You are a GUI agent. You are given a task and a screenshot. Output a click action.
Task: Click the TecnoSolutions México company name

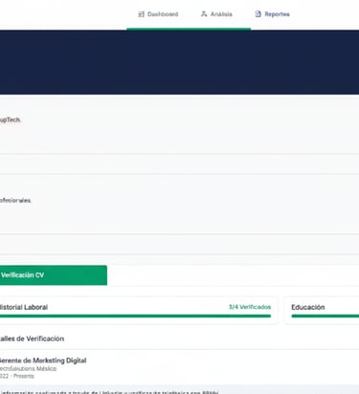(28, 369)
